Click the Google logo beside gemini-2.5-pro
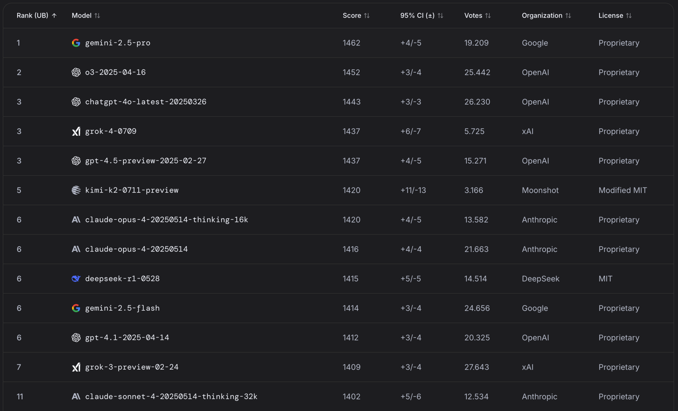 [x=76, y=43]
